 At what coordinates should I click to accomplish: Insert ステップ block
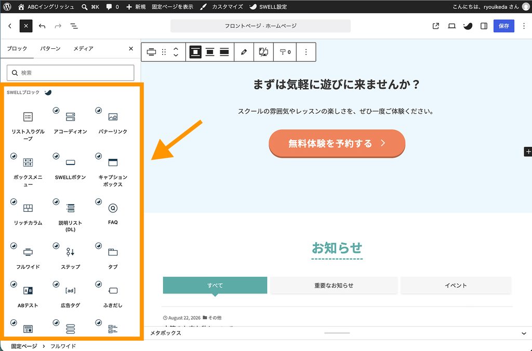pos(70,258)
